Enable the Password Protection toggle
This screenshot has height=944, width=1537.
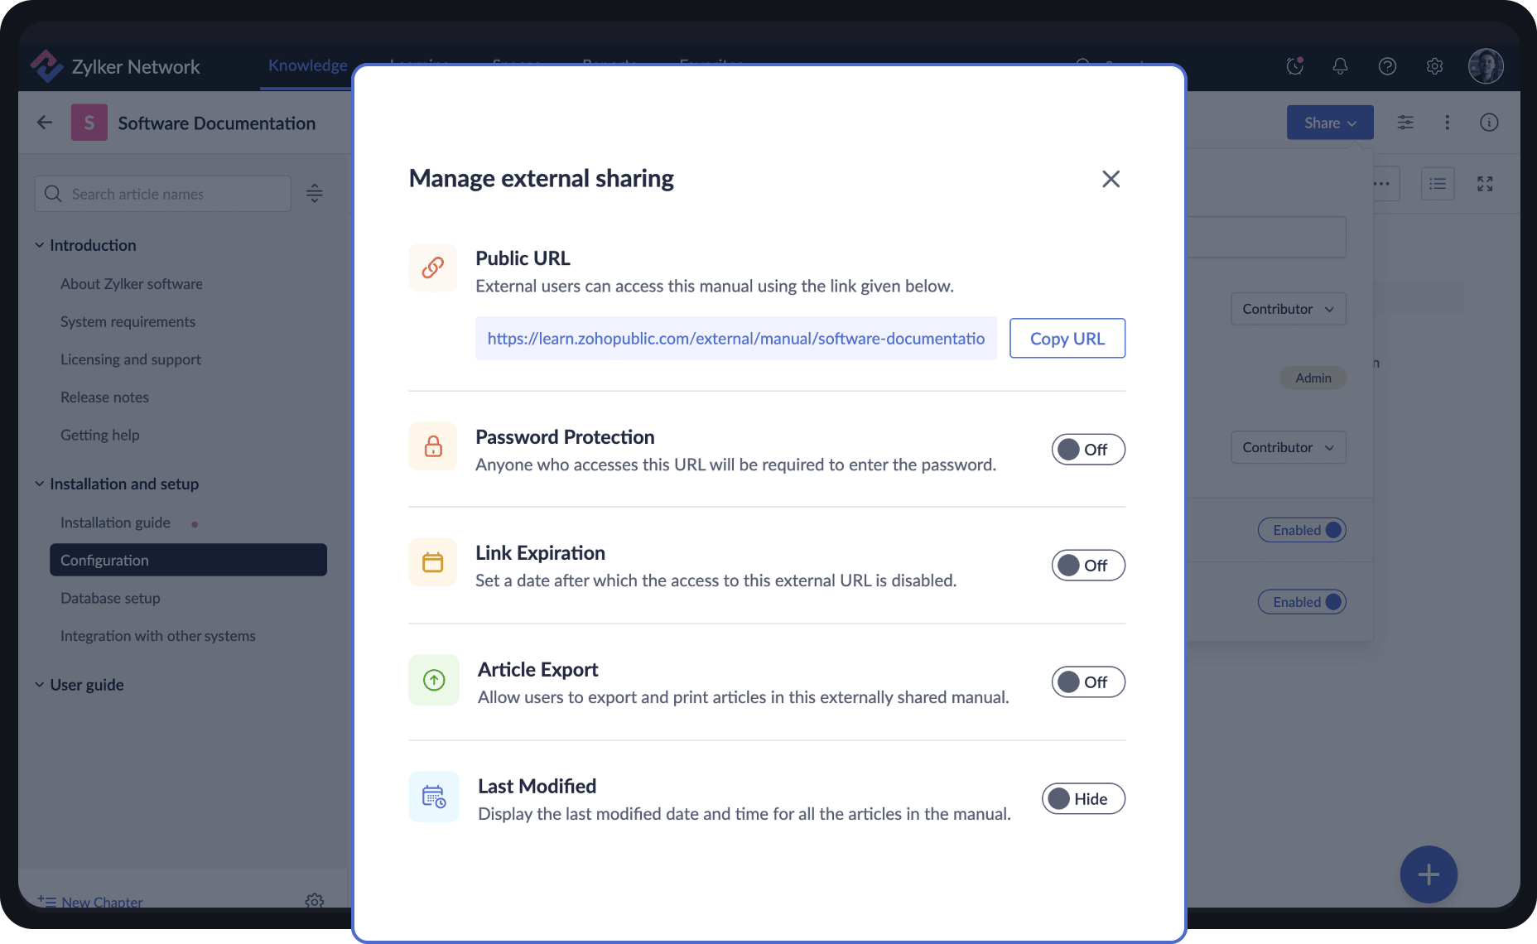[x=1087, y=449]
